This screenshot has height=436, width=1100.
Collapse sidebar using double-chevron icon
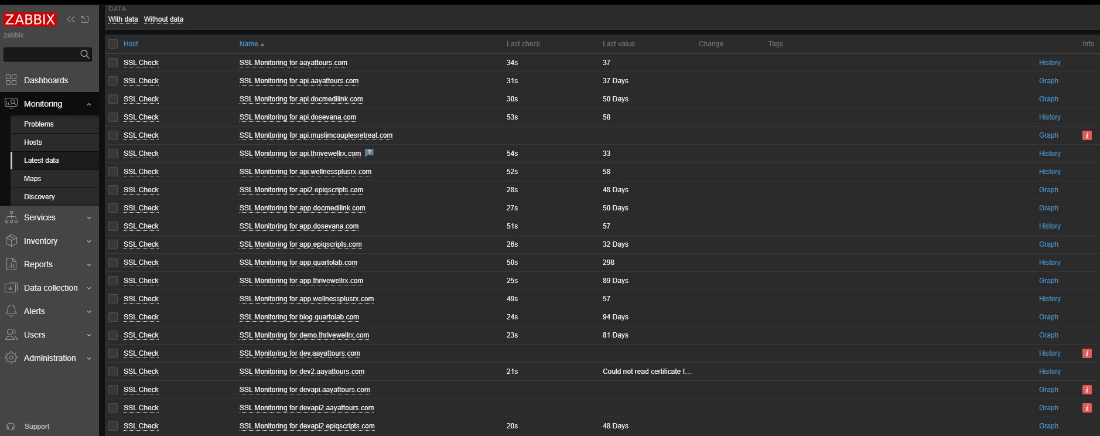tap(71, 19)
